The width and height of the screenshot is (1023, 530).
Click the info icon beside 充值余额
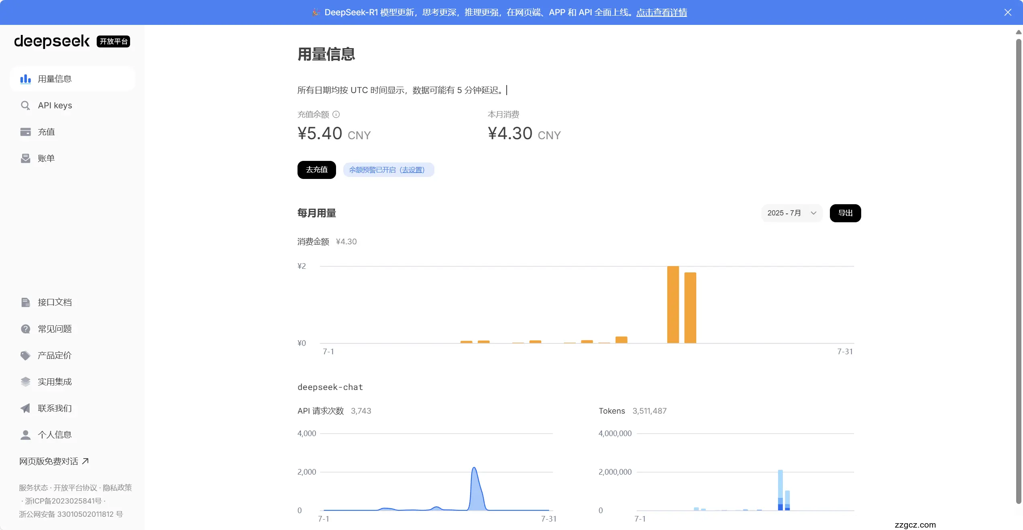coord(336,114)
